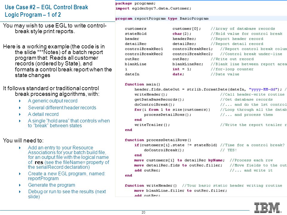287x215 pixels.
Task: Click 'import eglderbyr7.data.Customer;' line
Action: point(153,8)
